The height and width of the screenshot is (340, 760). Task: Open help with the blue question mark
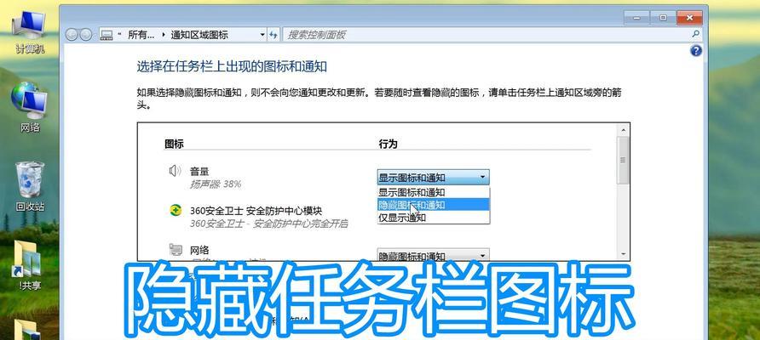[695, 51]
